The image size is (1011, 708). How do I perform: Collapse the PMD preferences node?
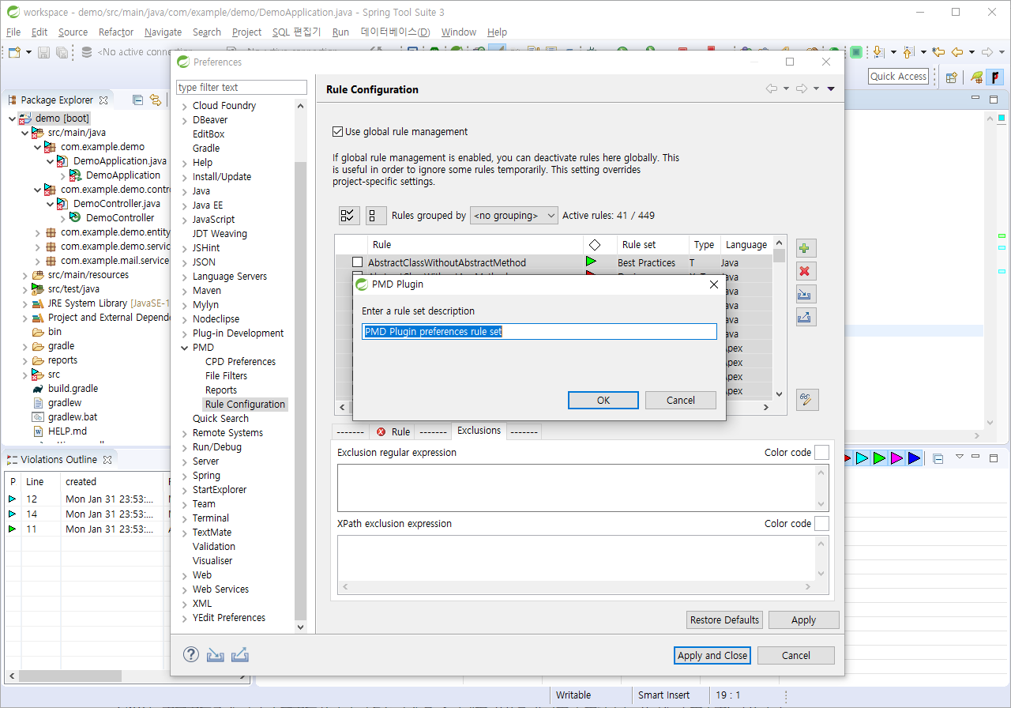coord(185,348)
